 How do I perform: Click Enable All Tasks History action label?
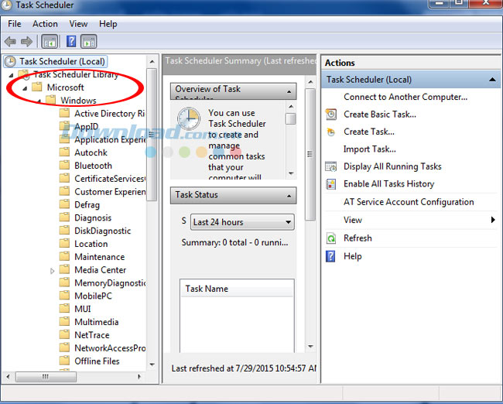point(388,184)
